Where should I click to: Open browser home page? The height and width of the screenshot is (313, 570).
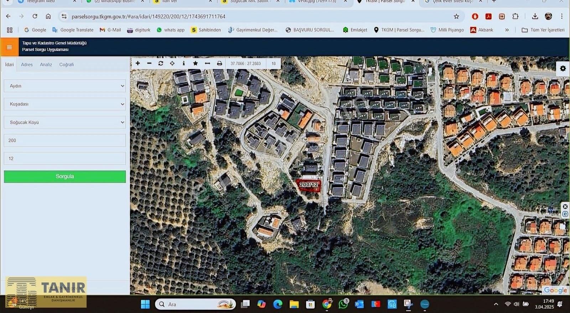(x=48, y=16)
